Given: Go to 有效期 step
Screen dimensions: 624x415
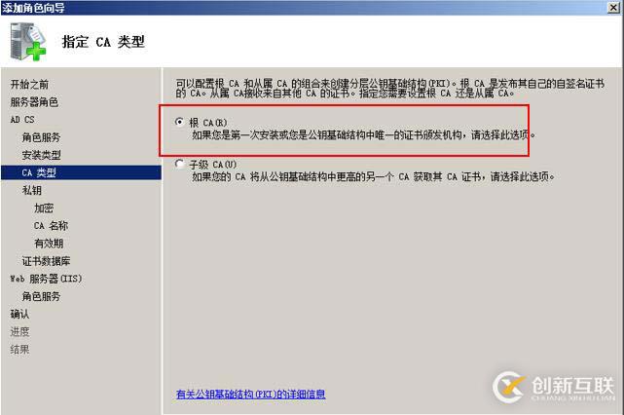Looking at the screenshot, I should point(49,244).
